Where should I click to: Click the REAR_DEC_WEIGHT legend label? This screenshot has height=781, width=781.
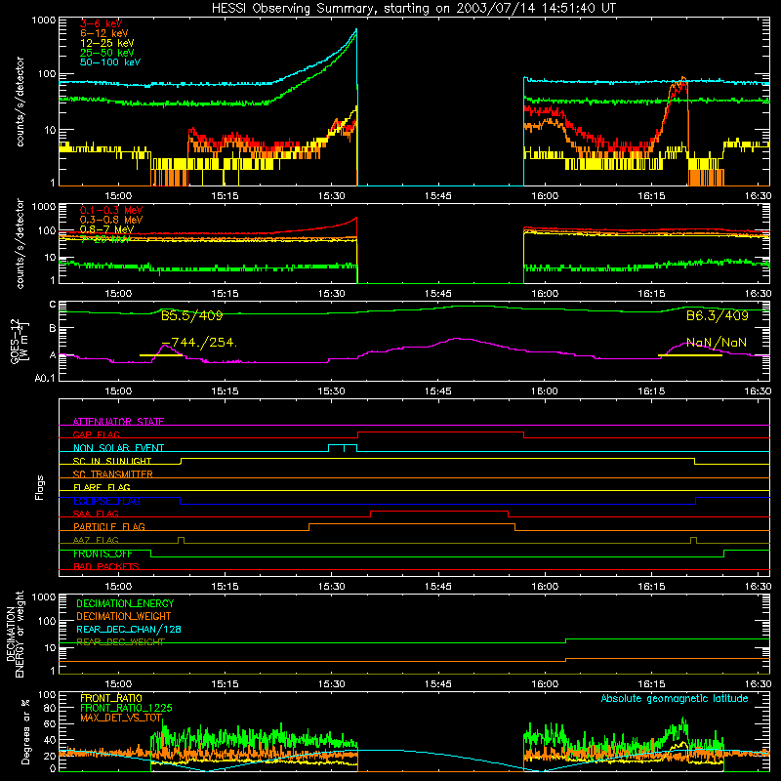point(120,642)
